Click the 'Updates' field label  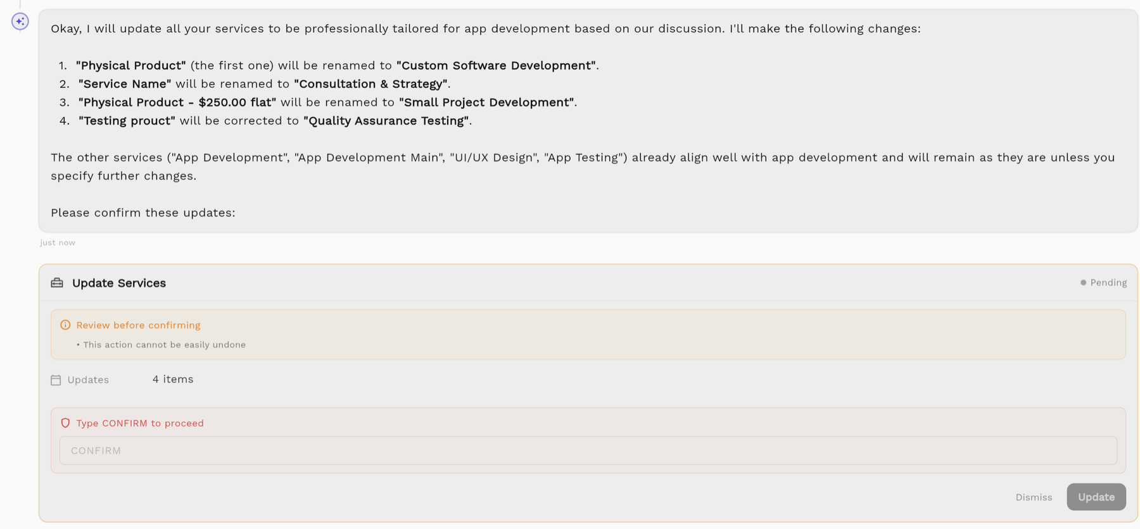click(88, 380)
